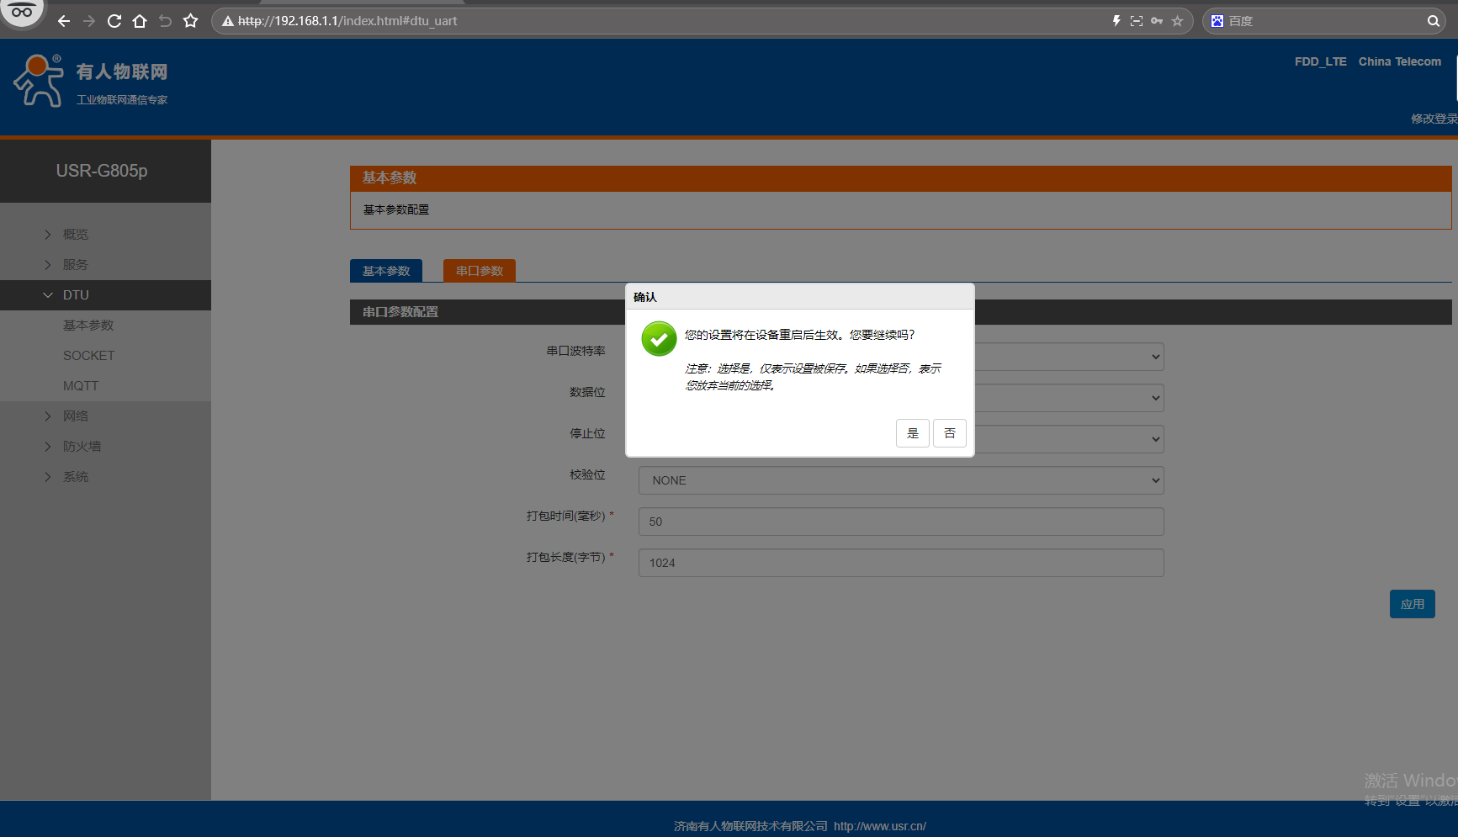Viewport: 1458px width, 837px height.
Task: Expand the 网络 sidebar section
Action: pyautogui.click(x=75, y=416)
